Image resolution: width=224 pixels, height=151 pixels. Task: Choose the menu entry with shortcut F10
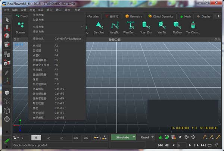[57, 84]
